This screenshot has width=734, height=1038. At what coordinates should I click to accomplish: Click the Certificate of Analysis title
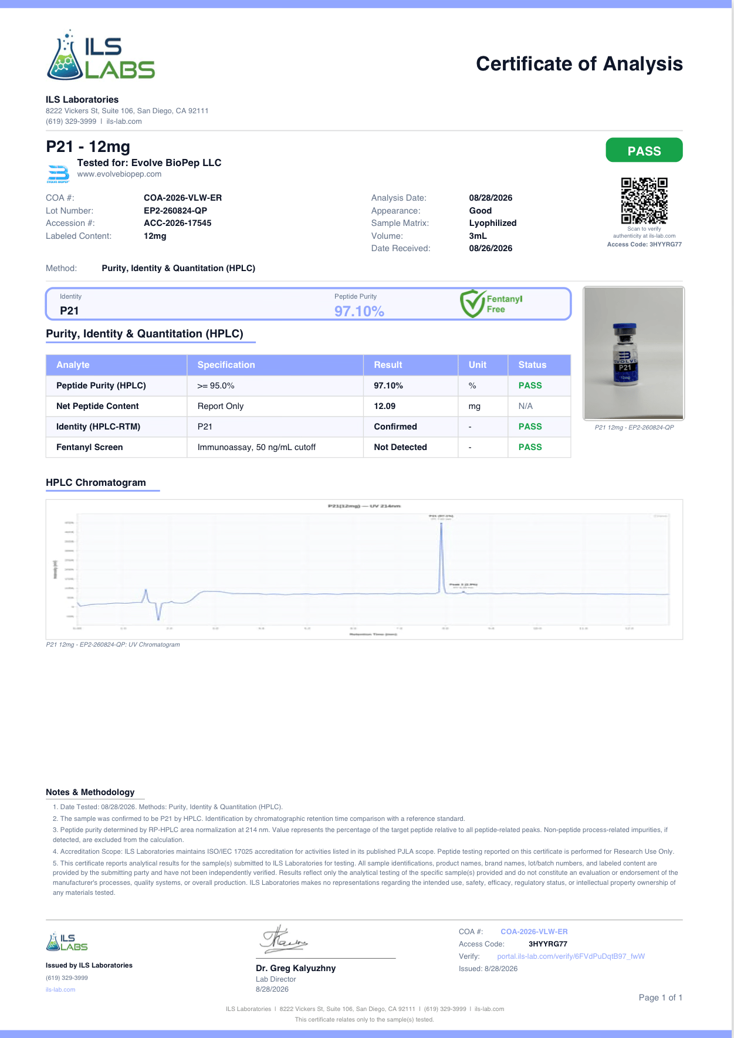click(x=580, y=64)
